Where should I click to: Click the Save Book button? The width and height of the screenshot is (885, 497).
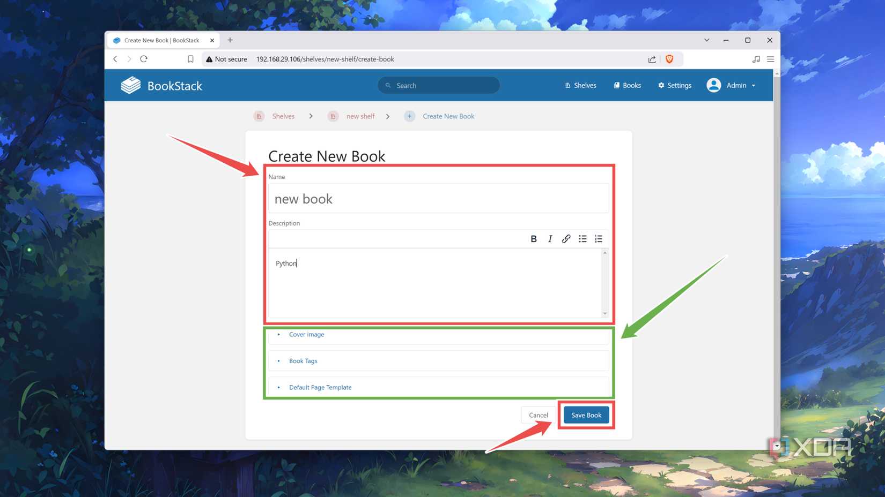(586, 415)
